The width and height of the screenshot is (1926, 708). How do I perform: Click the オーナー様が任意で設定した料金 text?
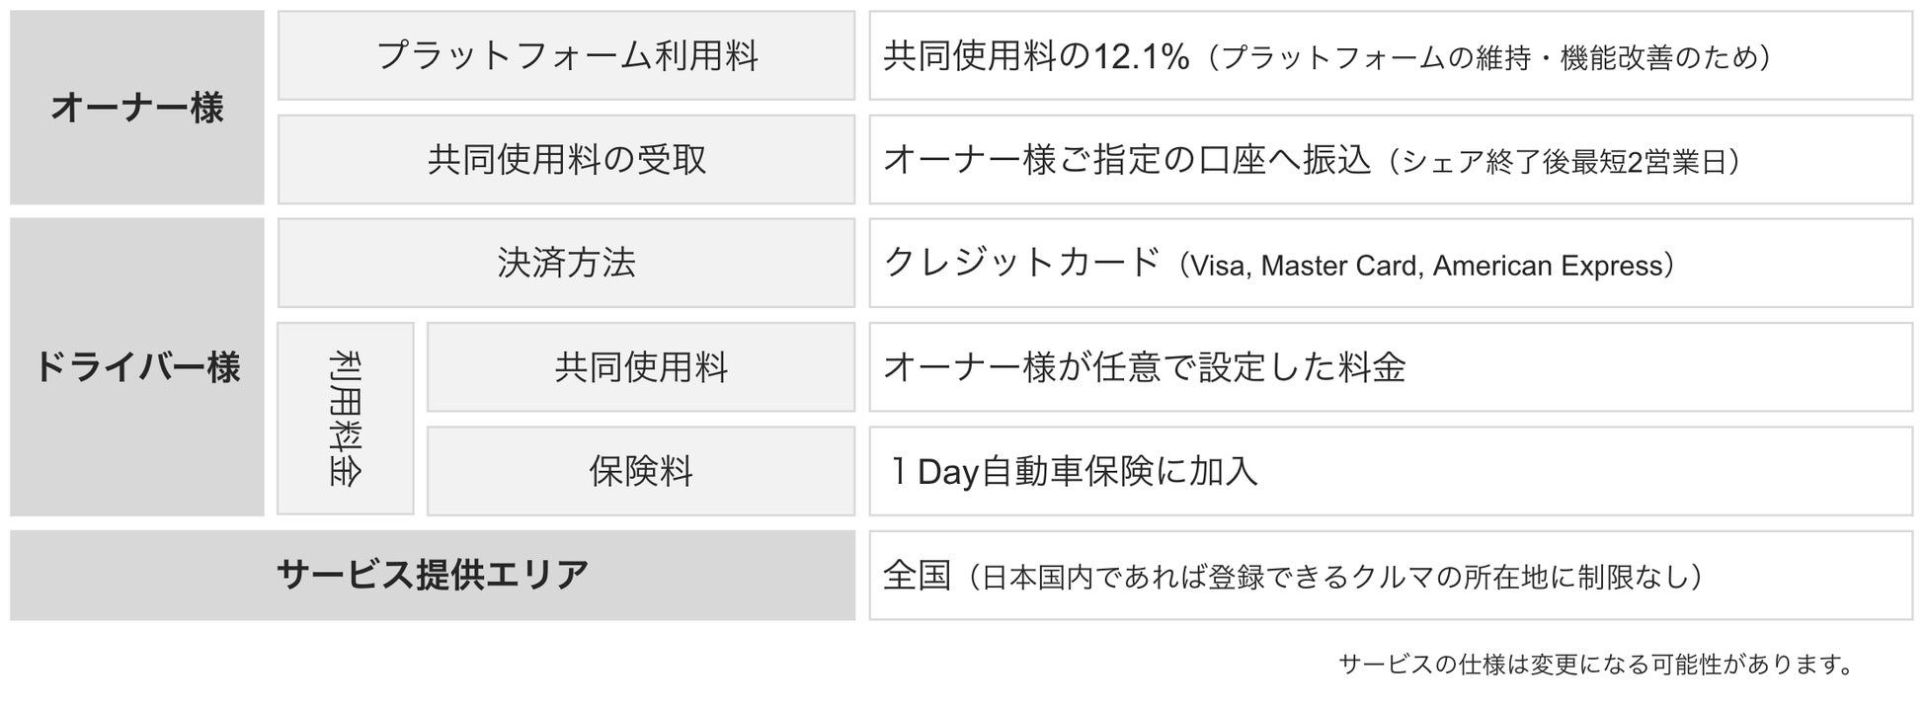(x=1144, y=367)
